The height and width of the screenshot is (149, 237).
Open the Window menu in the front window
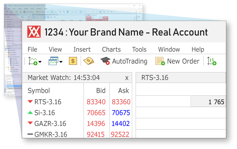(169, 50)
